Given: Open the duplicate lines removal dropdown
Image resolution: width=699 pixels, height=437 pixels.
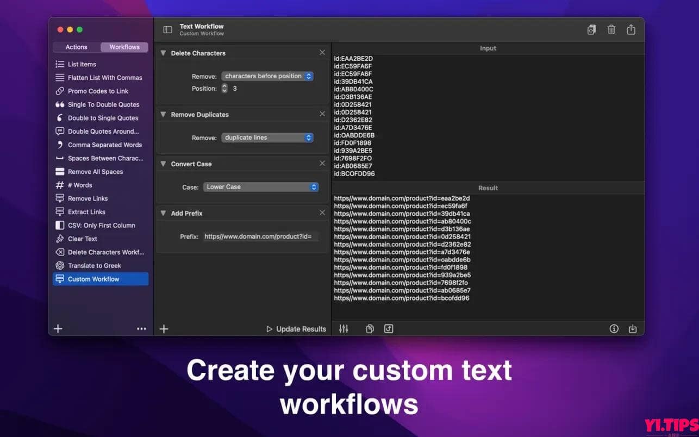Looking at the screenshot, I should point(267,138).
